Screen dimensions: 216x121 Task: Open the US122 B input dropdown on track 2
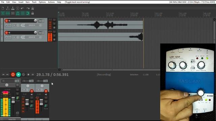(x=31, y=37)
